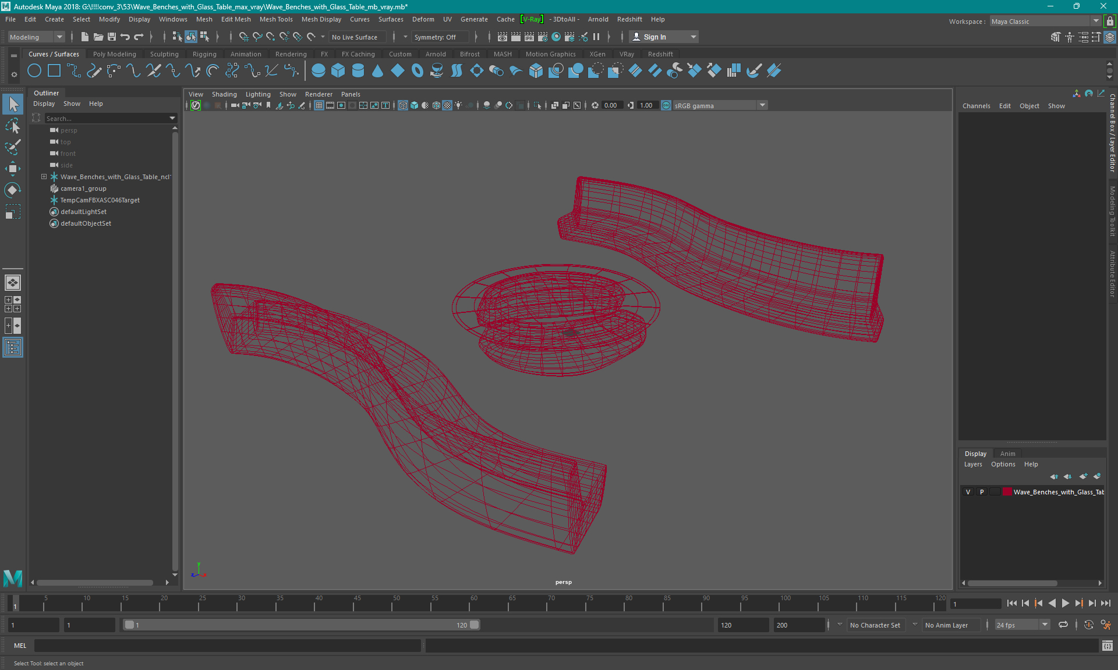The height and width of the screenshot is (670, 1118).
Task: Click the Anim tab in channel box
Action: coord(1008,453)
